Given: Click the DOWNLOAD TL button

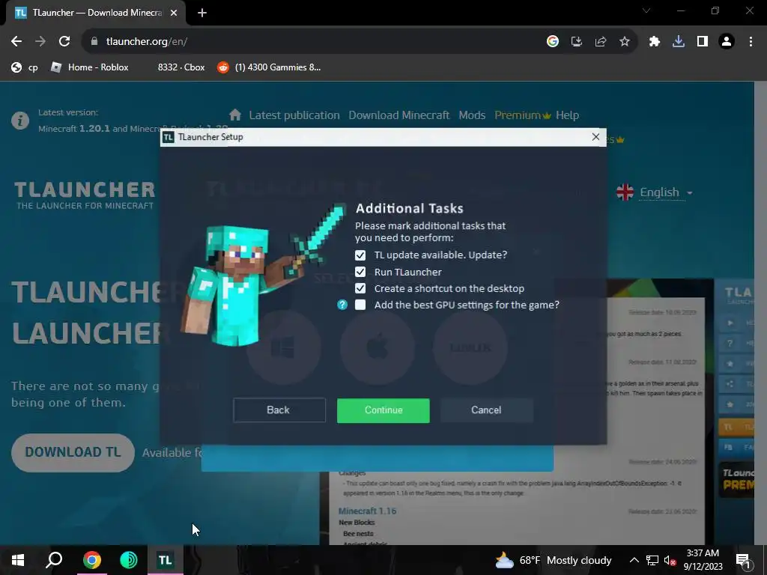Looking at the screenshot, I should (73, 452).
